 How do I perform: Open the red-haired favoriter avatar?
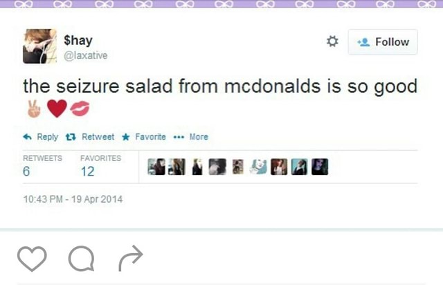279,167
